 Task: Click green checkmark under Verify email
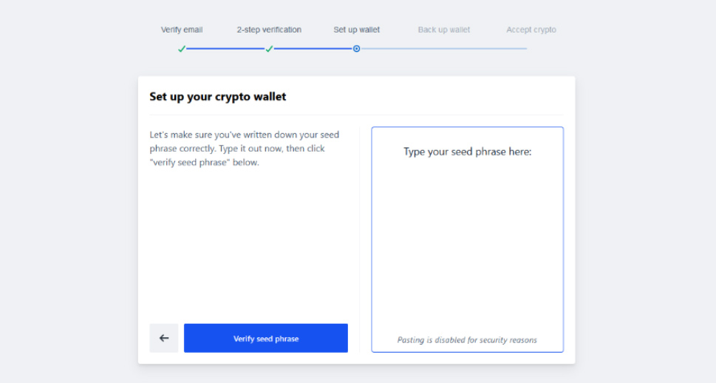(x=182, y=49)
